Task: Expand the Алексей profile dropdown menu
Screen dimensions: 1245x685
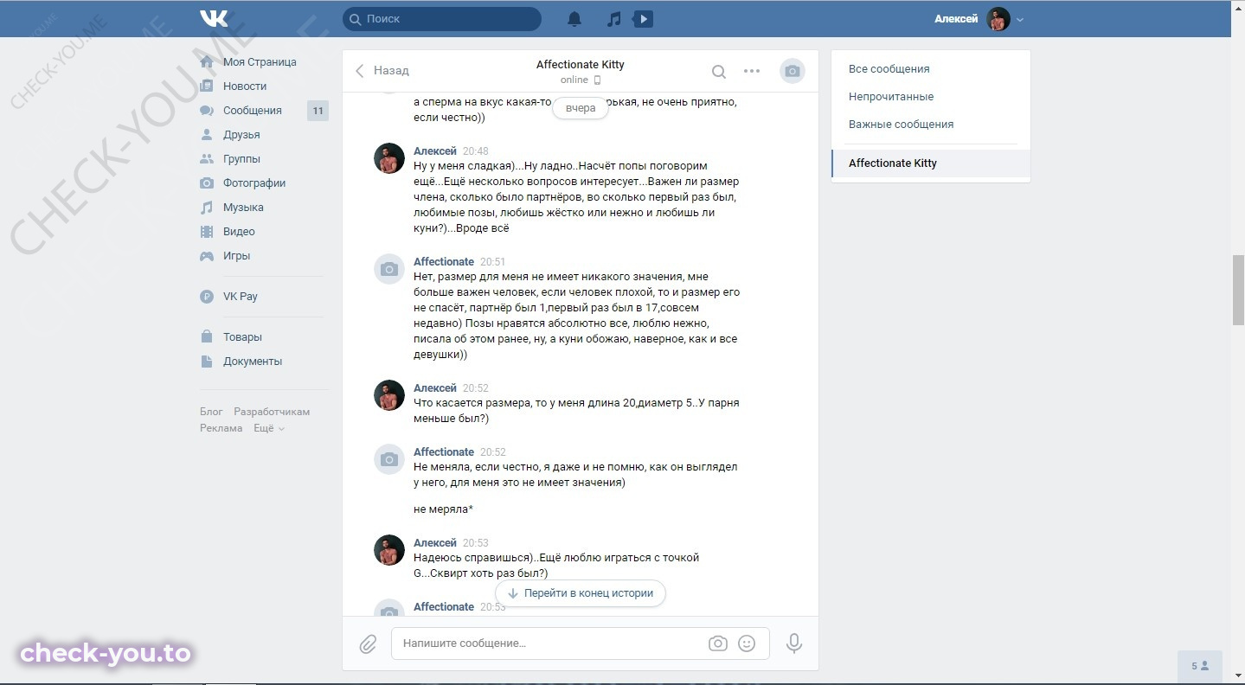Action: pos(1020,19)
